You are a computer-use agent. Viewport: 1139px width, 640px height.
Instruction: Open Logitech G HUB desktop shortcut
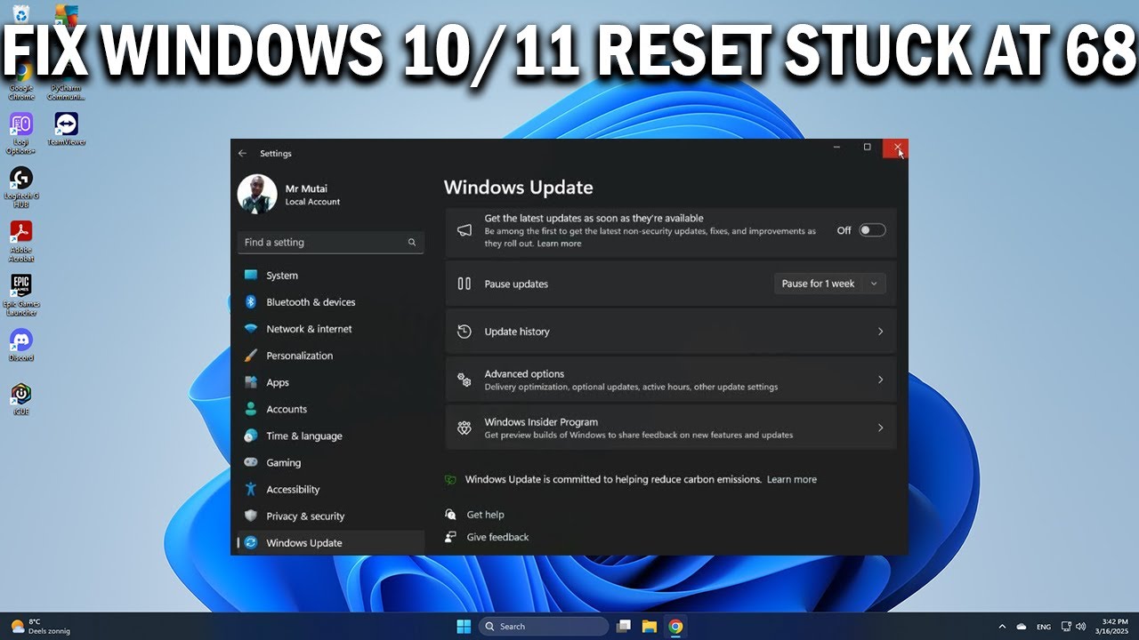click(21, 187)
